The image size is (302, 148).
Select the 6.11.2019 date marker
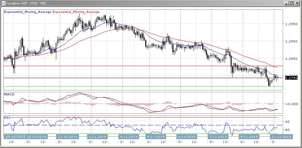pos(187,137)
